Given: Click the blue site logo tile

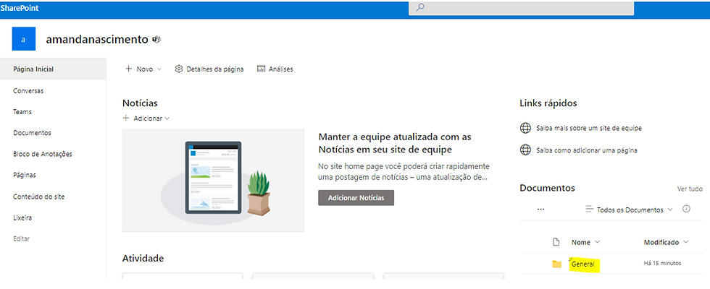Looking at the screenshot, I should (x=23, y=39).
